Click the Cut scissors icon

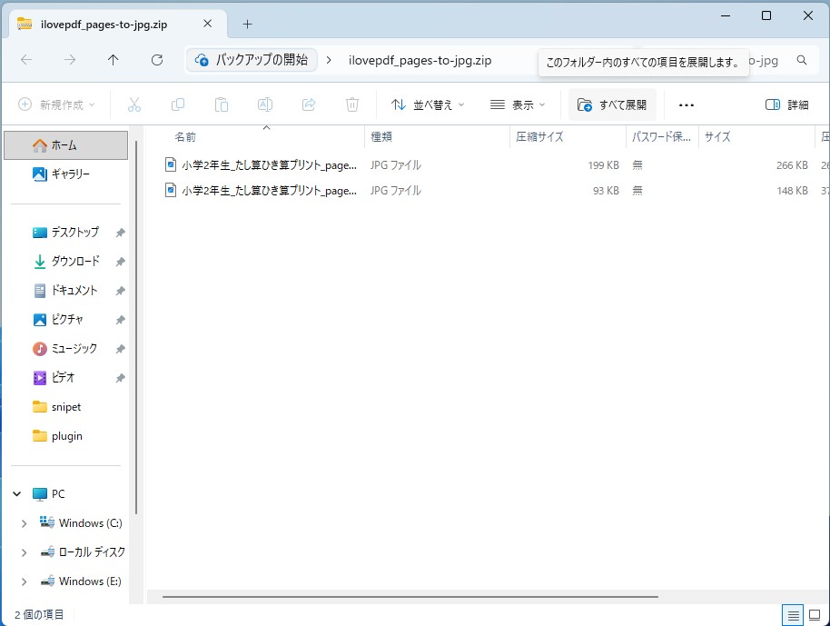134,104
